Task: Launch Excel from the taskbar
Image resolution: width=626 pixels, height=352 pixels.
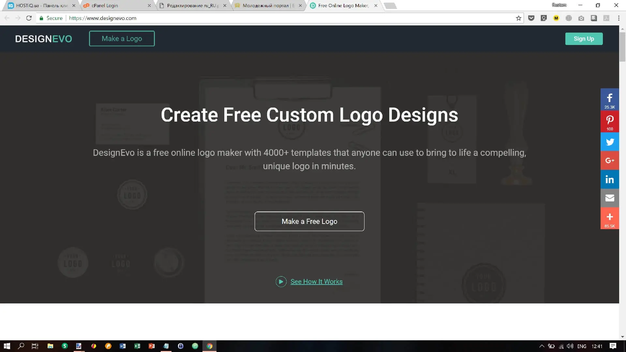Action: click(137, 346)
